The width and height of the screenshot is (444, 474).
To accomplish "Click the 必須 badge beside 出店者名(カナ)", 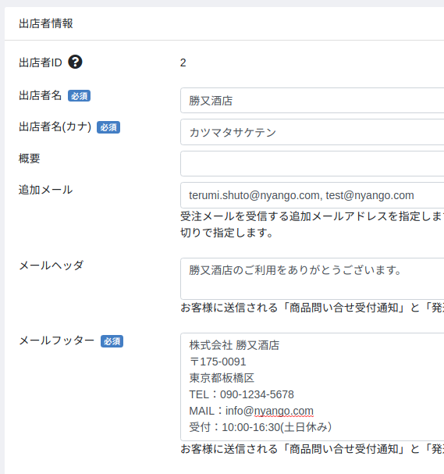I will 108,127.
